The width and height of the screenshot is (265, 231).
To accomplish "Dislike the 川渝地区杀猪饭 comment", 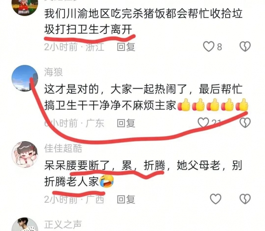I will click(x=245, y=46).
